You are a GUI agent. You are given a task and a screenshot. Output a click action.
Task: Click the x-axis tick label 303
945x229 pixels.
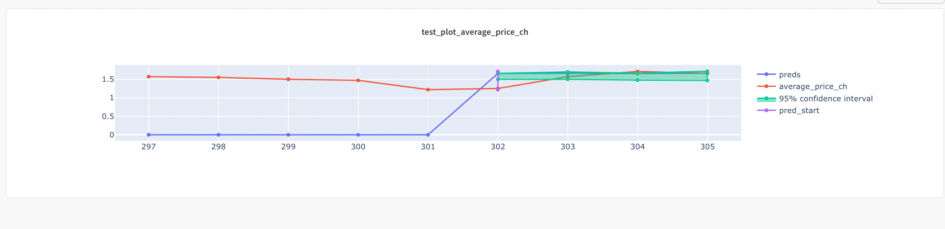point(567,147)
